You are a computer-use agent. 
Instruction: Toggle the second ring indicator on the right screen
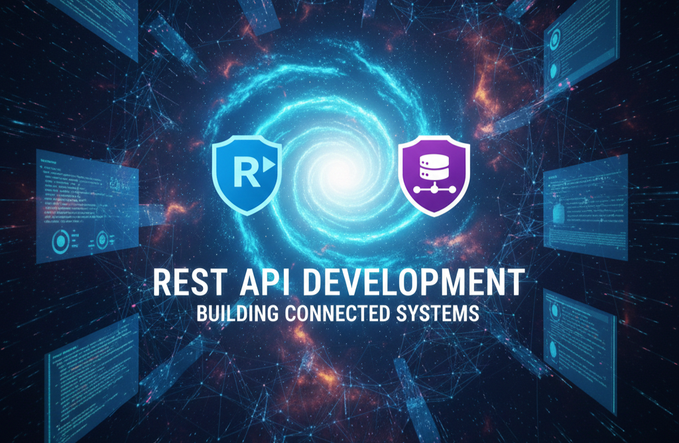[x=554, y=72]
